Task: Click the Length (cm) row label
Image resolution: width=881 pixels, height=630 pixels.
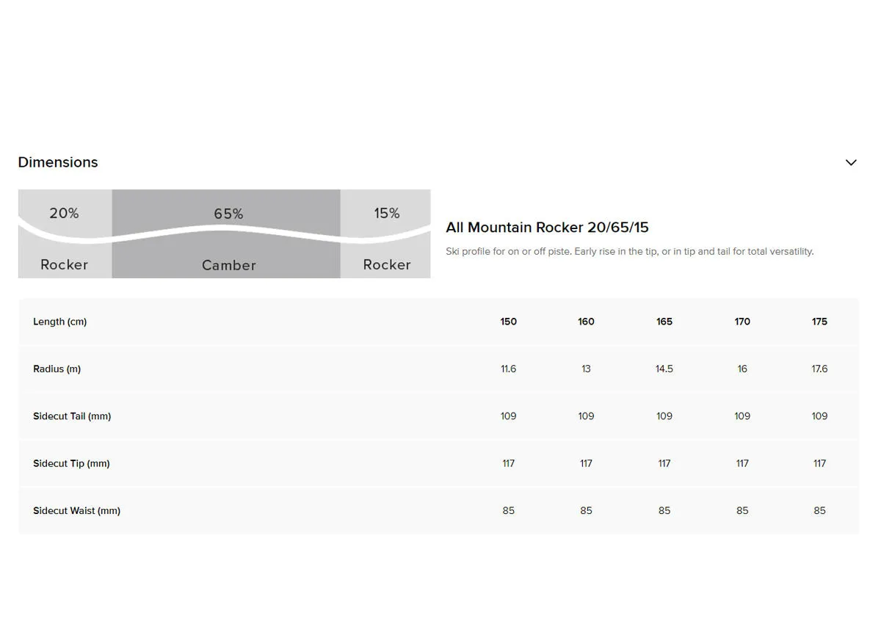Action: pos(59,322)
